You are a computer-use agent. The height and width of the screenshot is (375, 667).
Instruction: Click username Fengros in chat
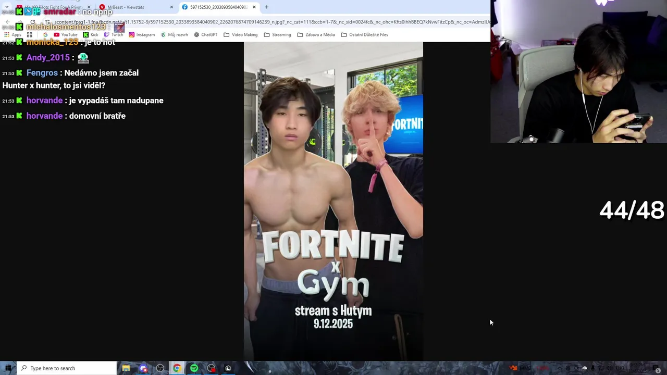(x=42, y=73)
